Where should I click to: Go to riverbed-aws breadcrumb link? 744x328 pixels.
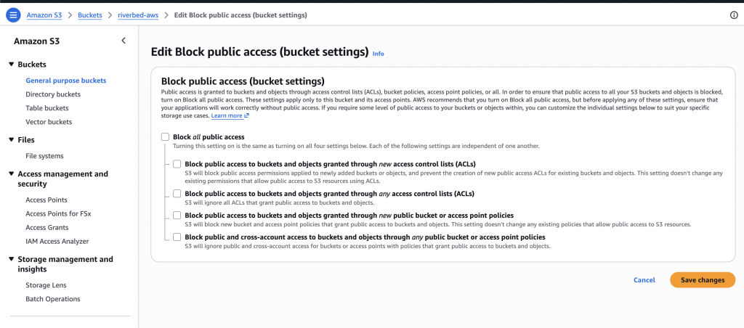coord(137,15)
